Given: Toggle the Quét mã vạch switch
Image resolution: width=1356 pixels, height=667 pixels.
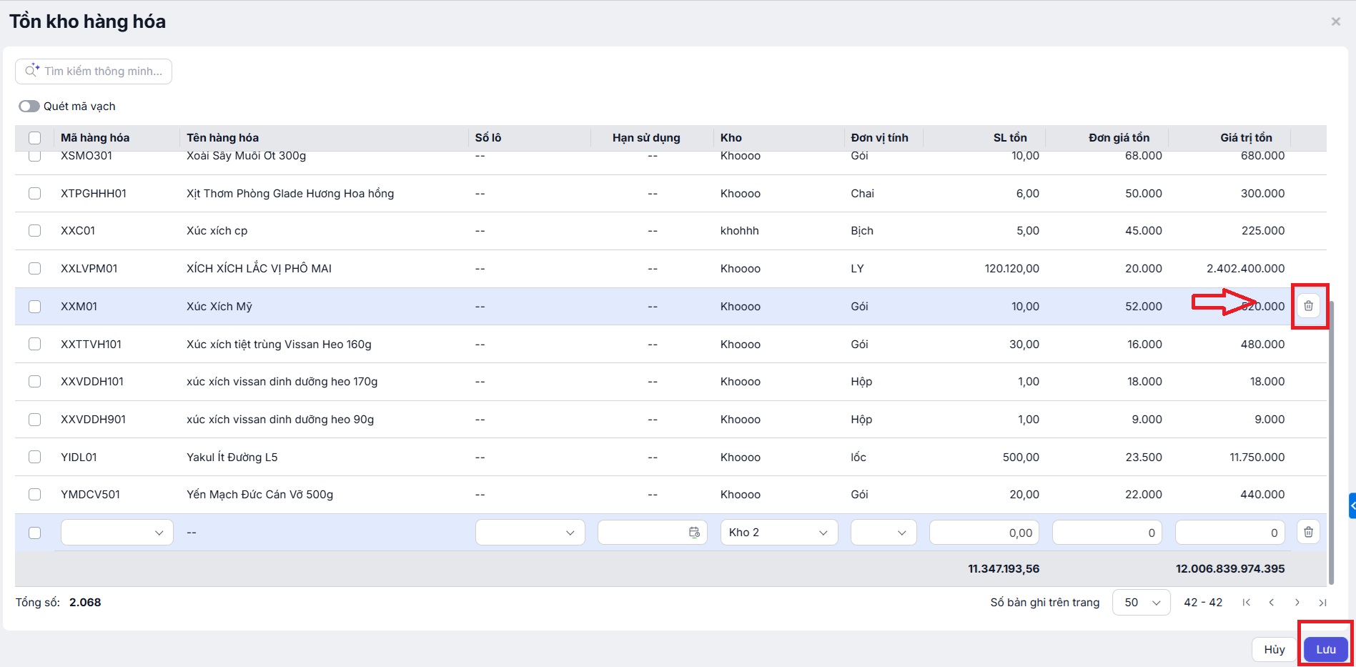Looking at the screenshot, I should pyautogui.click(x=29, y=107).
